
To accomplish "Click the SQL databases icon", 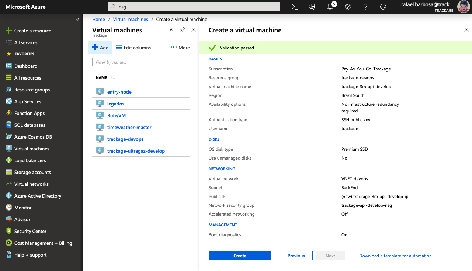I will pyautogui.click(x=9, y=125).
